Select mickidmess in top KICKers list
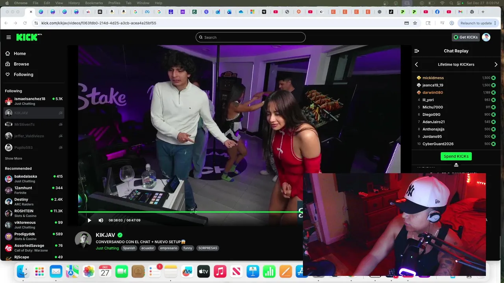504x283 pixels. [433, 78]
